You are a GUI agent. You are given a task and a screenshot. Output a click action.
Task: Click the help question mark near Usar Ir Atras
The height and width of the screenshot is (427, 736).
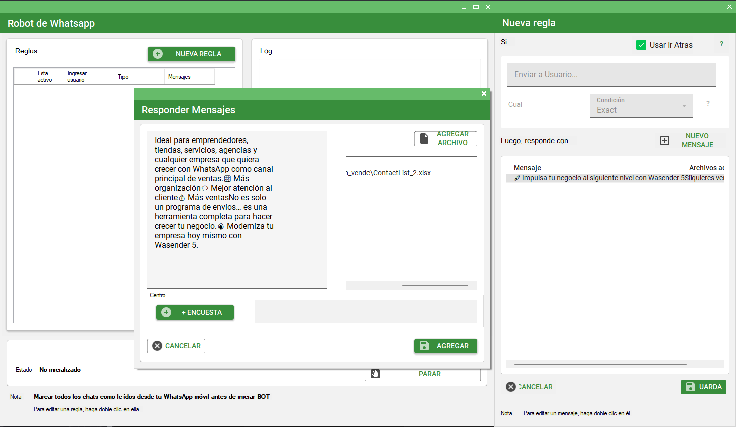(721, 44)
